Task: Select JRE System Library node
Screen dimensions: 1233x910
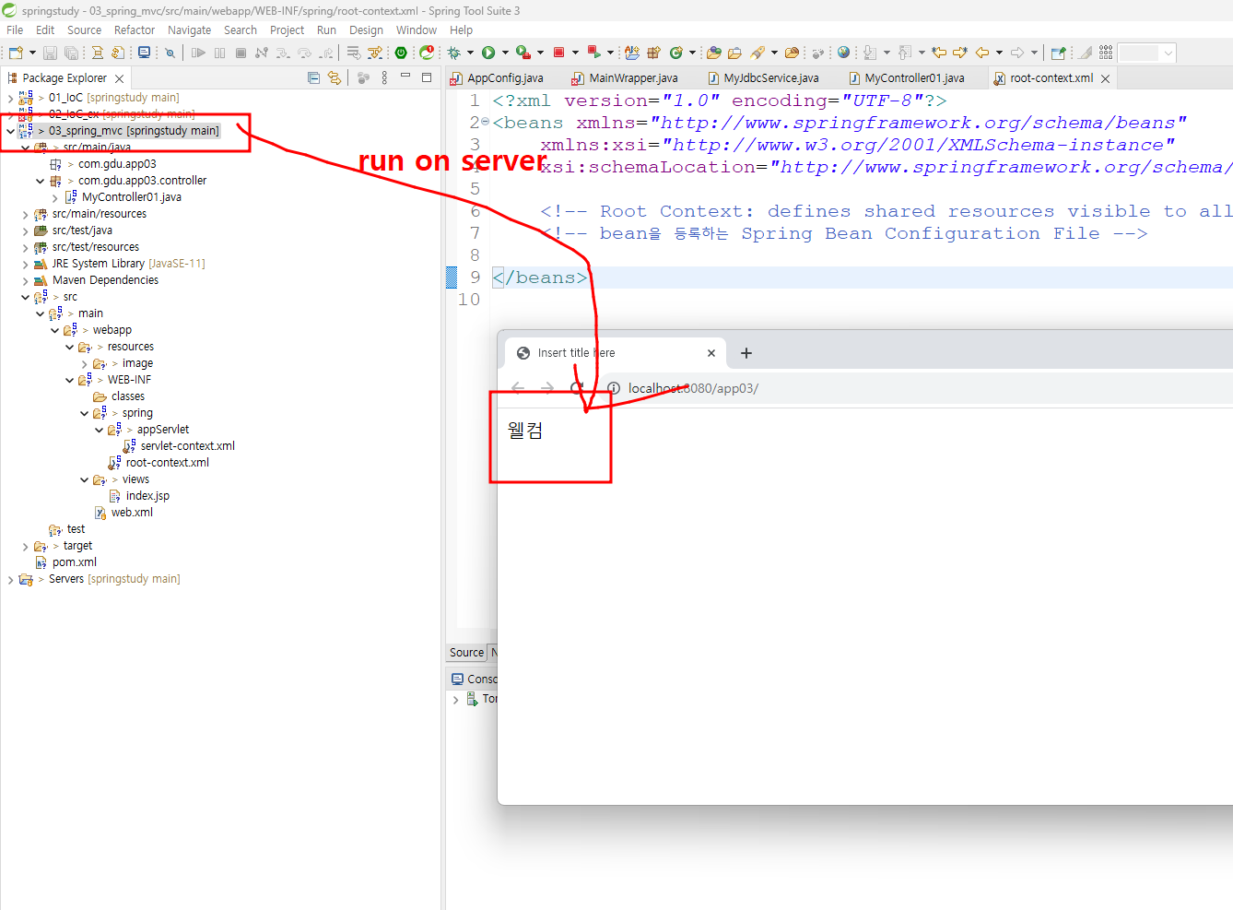Action: pyautogui.click(x=128, y=264)
